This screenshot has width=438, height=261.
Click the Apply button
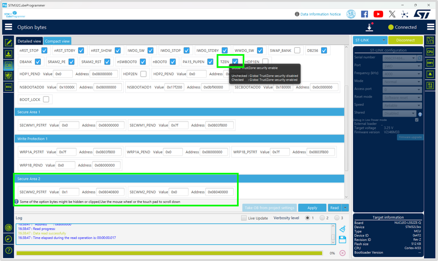click(x=312, y=208)
